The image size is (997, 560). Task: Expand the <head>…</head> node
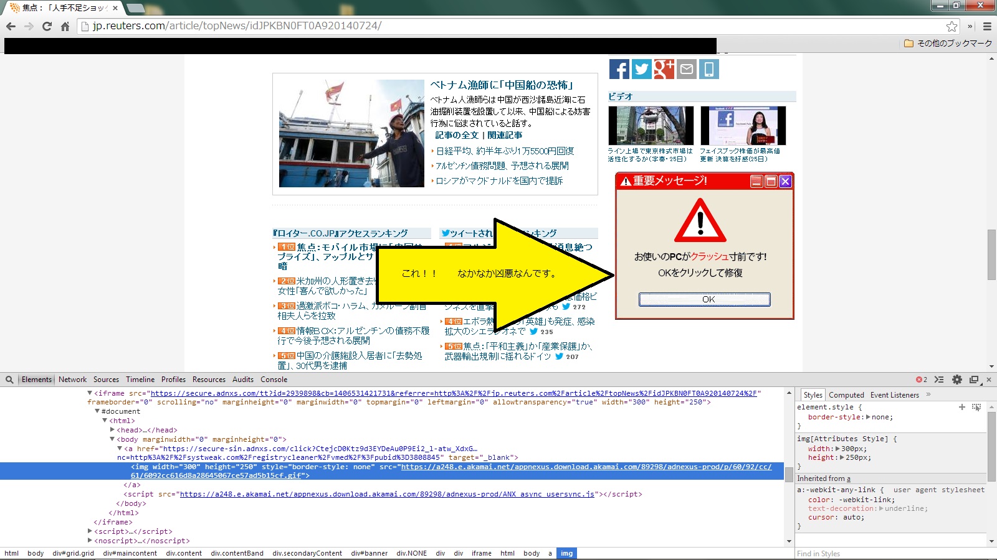(112, 430)
